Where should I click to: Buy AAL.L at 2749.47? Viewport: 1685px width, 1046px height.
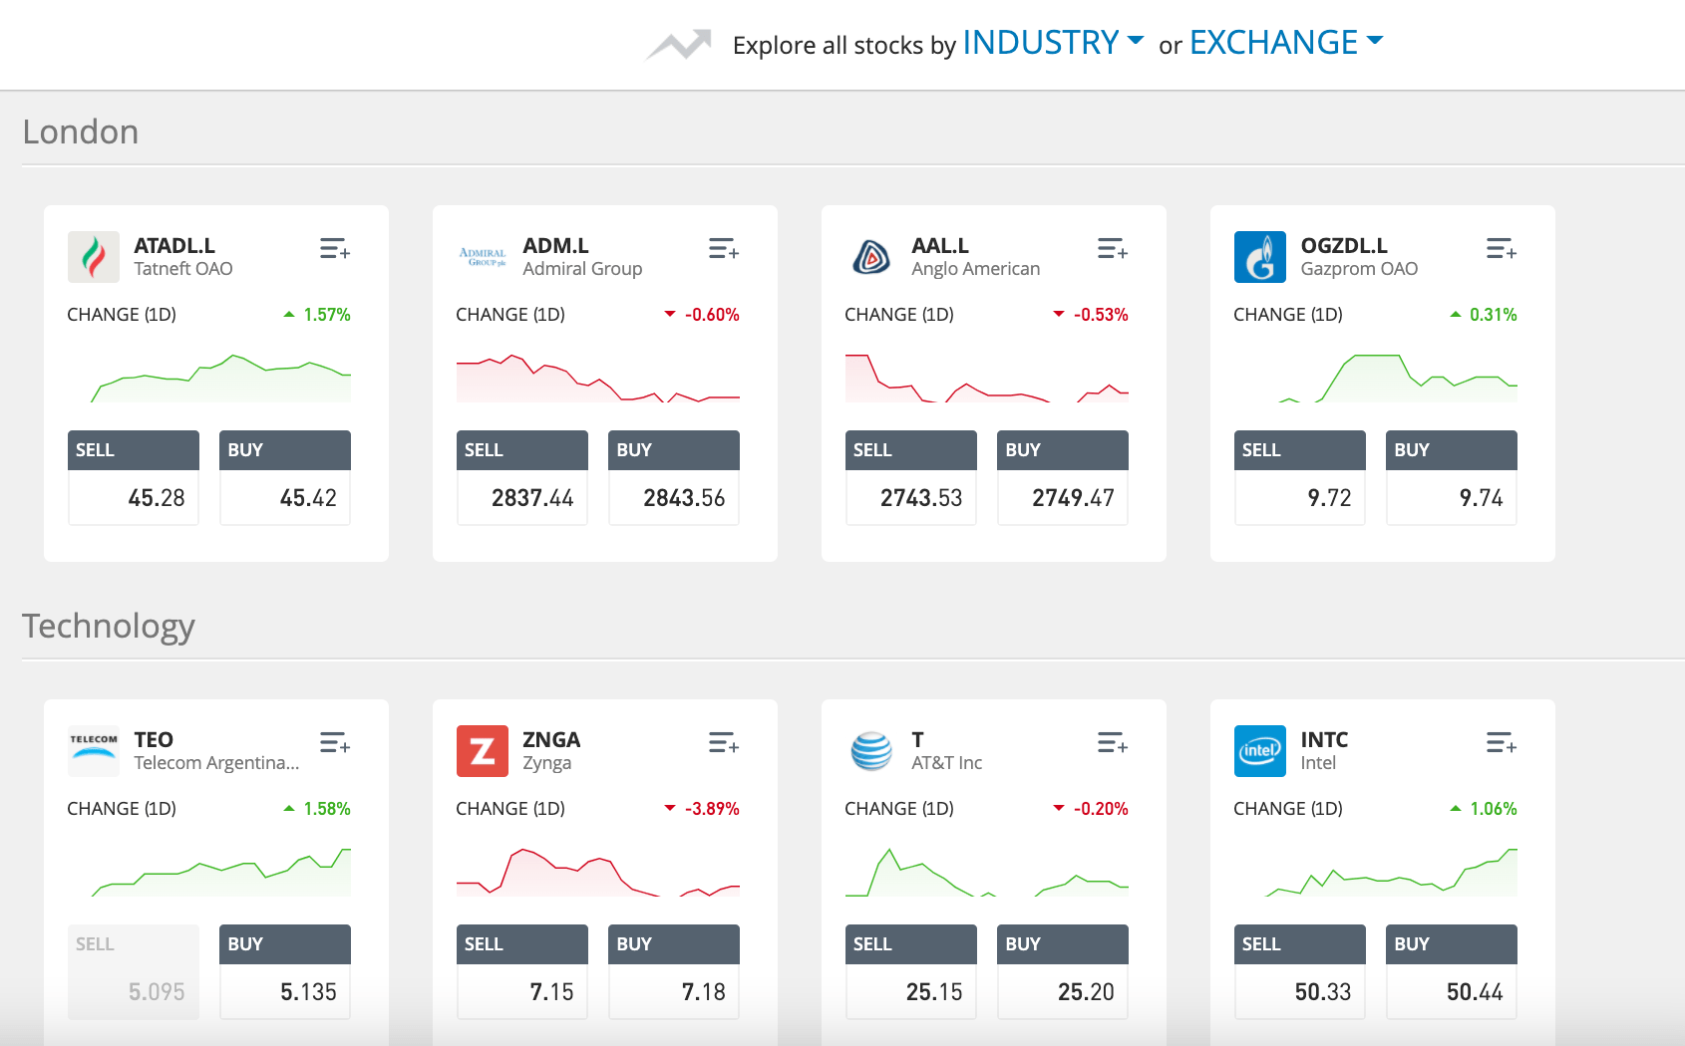(1063, 477)
